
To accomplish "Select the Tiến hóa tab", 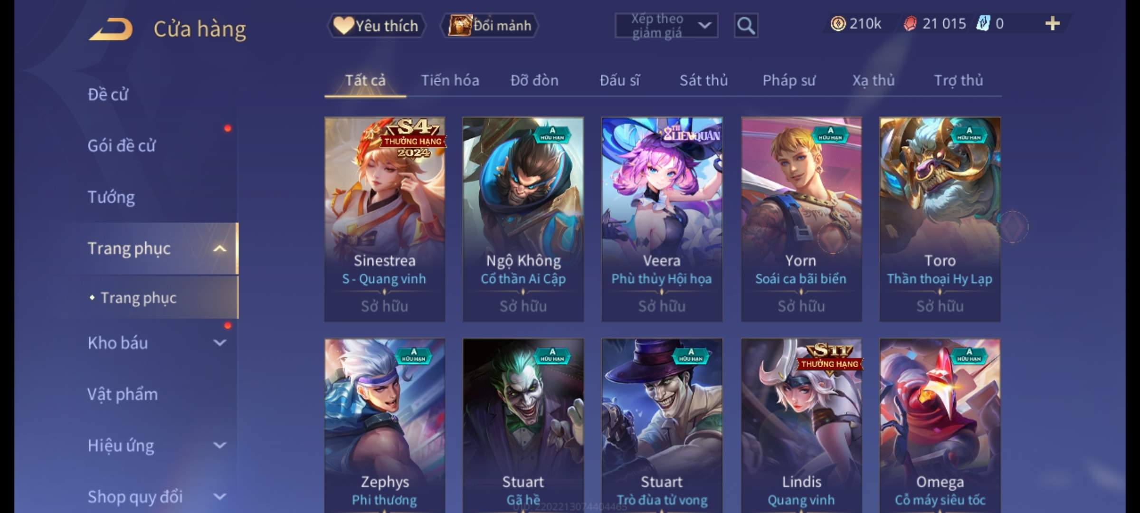I will pyautogui.click(x=450, y=80).
